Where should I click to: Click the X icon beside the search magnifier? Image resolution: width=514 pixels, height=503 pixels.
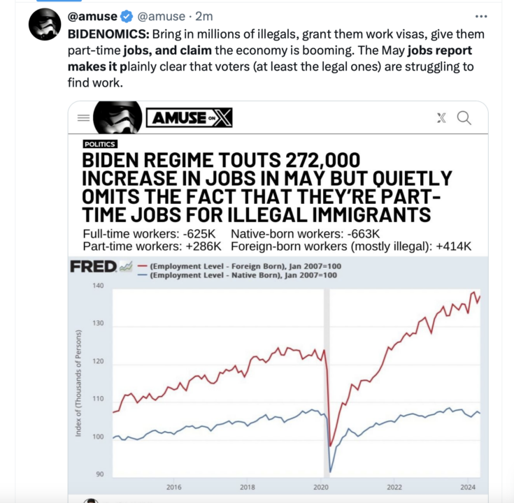point(441,119)
